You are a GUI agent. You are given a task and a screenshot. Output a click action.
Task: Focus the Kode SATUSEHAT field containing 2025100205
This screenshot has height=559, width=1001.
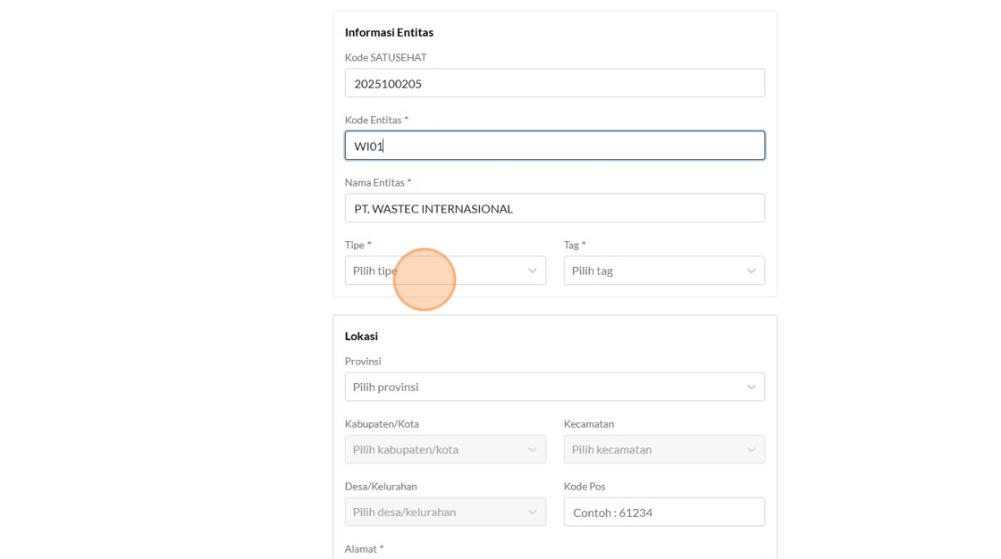(554, 83)
